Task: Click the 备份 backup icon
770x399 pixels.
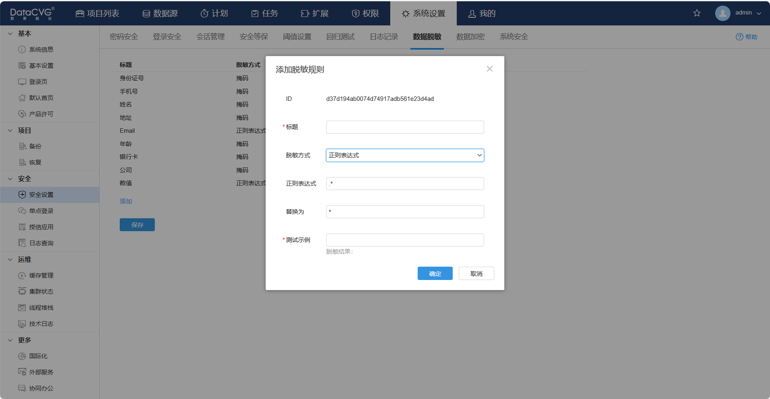Action: pos(23,146)
